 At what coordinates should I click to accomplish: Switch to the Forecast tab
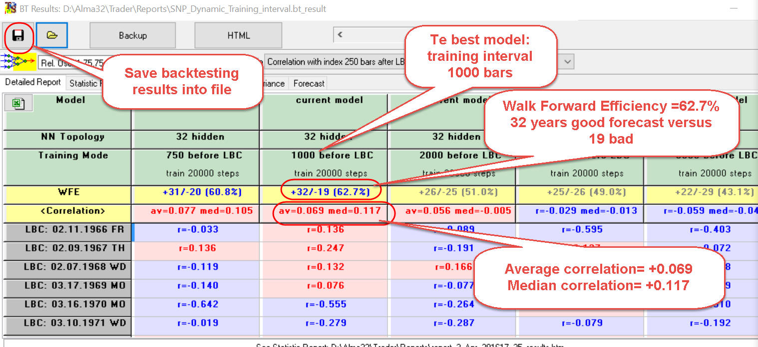click(309, 83)
